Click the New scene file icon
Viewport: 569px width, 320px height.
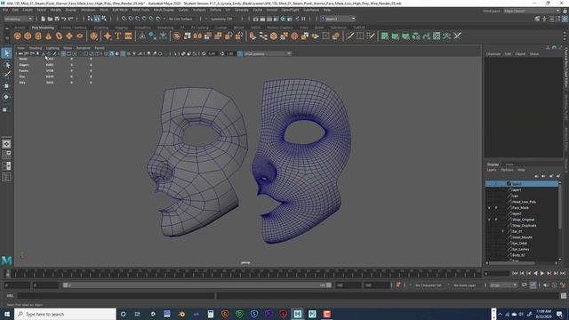44,19
